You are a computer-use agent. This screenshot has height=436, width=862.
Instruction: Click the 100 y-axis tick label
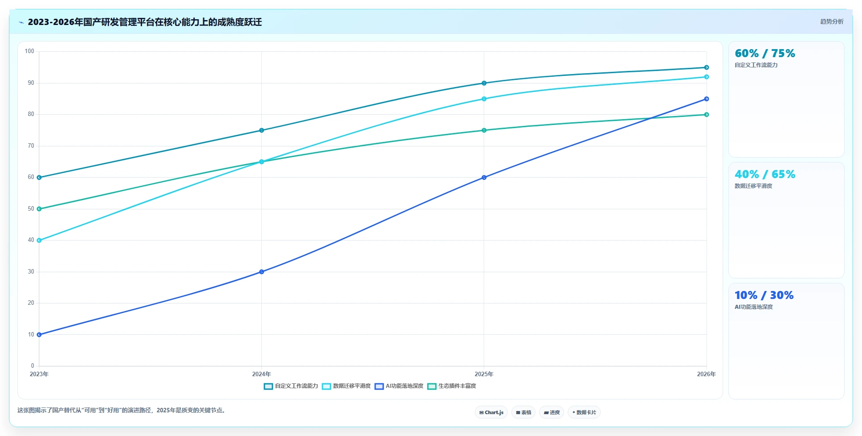29,51
